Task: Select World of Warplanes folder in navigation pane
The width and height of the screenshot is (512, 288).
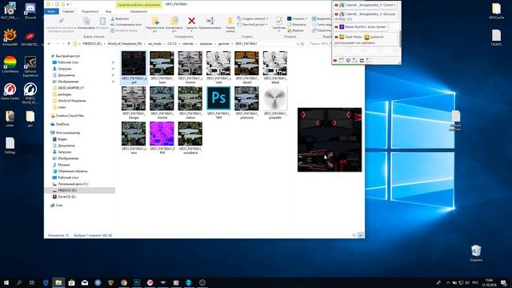Action: (69, 101)
